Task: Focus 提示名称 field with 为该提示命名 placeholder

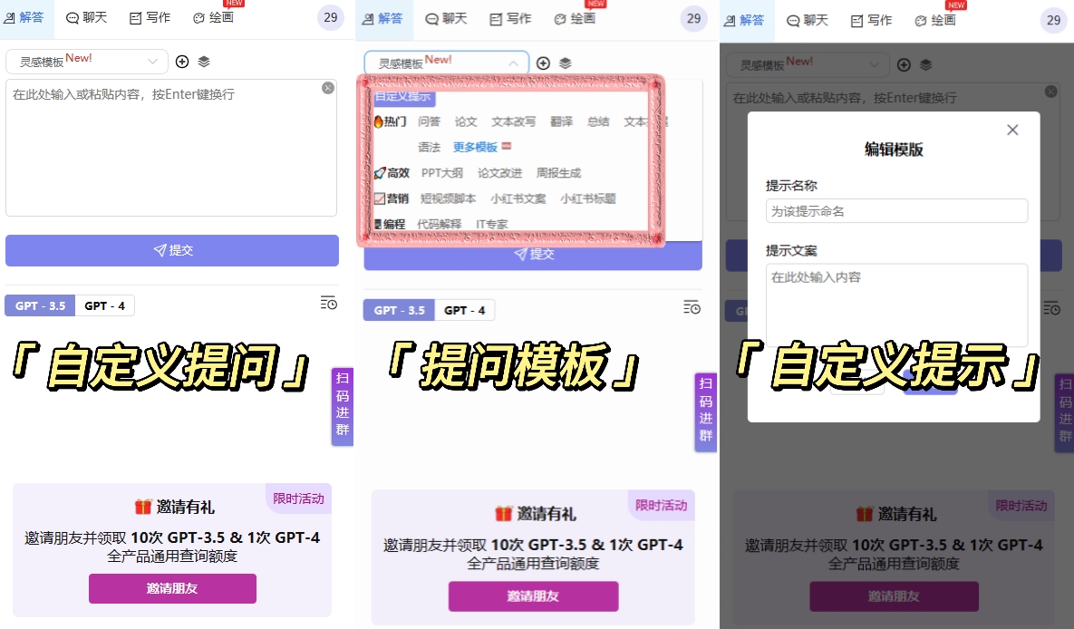Action: [x=896, y=211]
